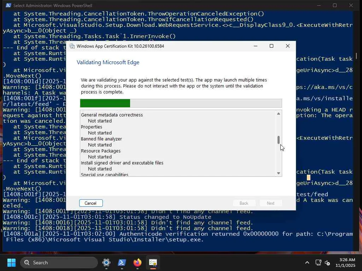The image size is (362, 271).
Task: Open the clock and date flyout
Action: [345, 263]
